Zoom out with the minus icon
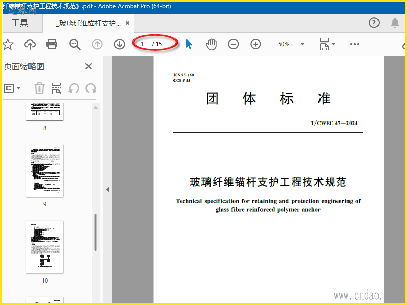407x305 pixels. click(234, 44)
